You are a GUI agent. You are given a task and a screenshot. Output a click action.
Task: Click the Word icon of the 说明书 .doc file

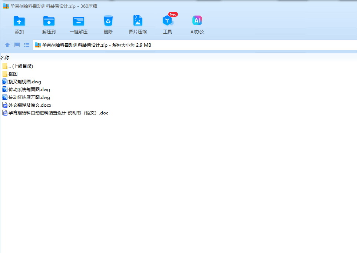5,113
